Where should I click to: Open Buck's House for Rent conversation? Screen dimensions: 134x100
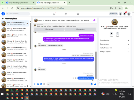tap(15, 48)
